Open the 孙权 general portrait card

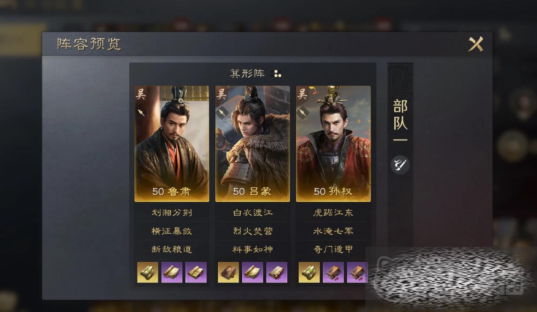tap(333, 144)
